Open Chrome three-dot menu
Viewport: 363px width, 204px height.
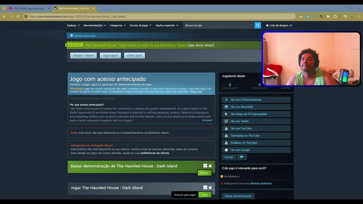coord(359,16)
